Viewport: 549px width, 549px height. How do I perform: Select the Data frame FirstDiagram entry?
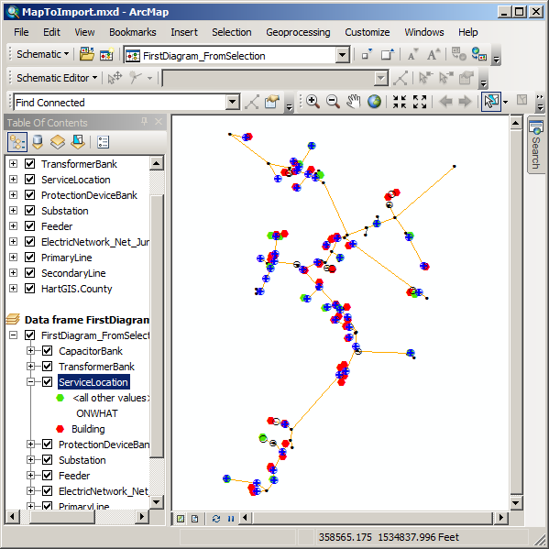pos(87,320)
